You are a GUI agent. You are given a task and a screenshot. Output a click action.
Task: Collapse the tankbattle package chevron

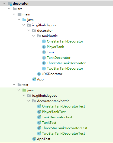[x=34, y=36]
